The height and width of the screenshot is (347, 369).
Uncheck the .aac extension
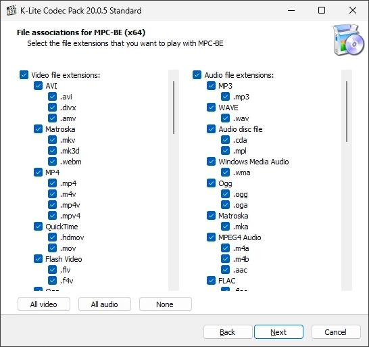[x=225, y=270]
